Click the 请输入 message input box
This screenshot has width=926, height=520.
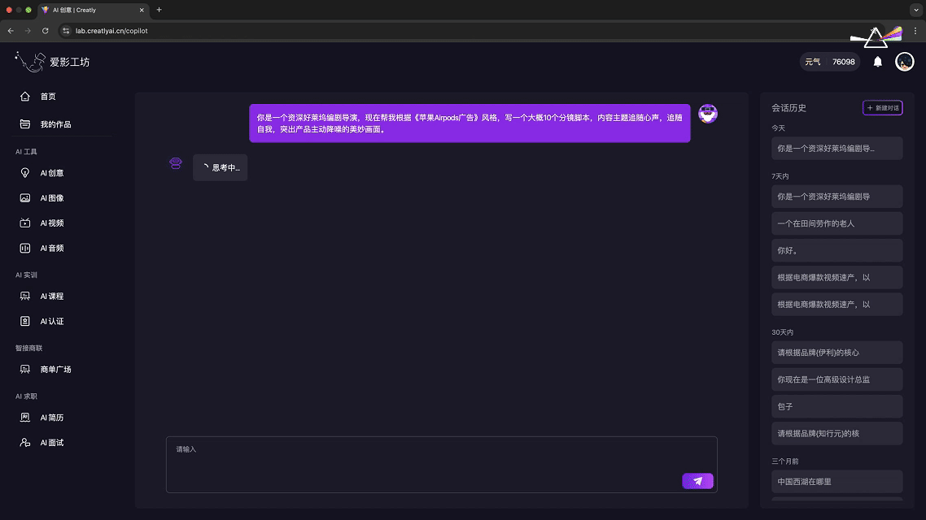(442, 465)
